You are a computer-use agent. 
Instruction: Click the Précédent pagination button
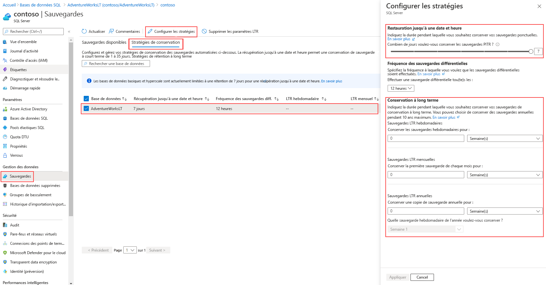point(97,250)
